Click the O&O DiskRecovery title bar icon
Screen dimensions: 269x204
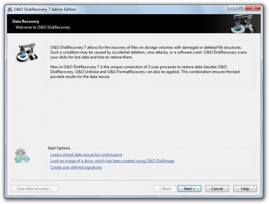click(10, 9)
